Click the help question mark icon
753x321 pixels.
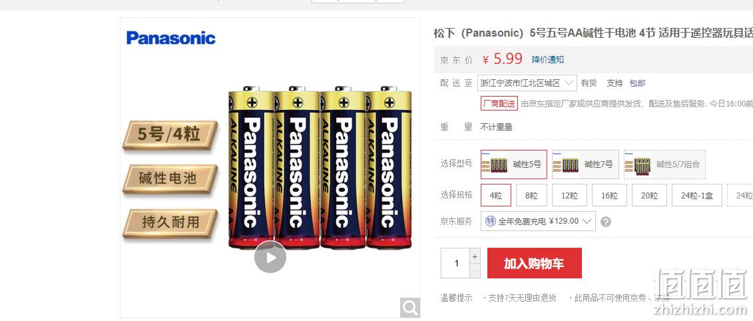606,222
